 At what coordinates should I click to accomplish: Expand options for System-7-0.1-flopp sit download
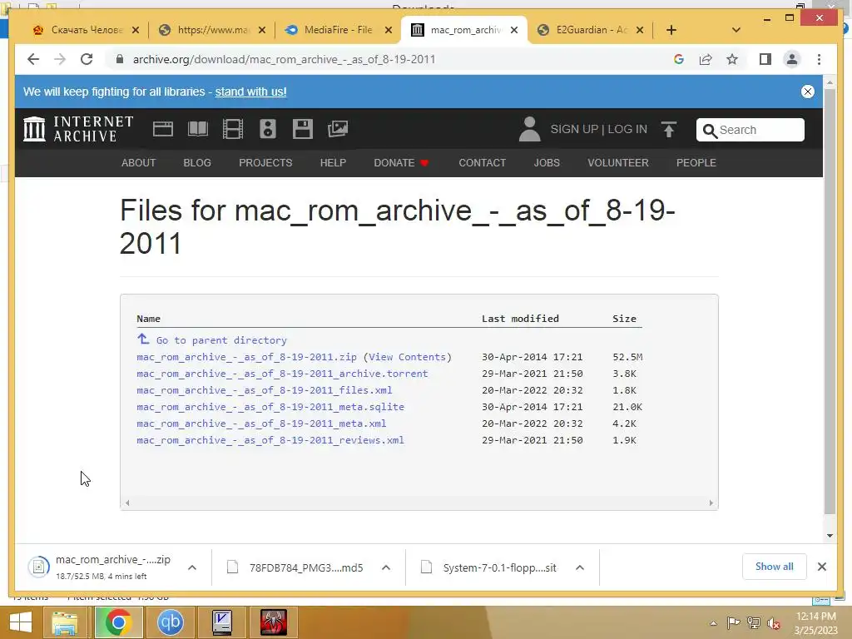tap(580, 567)
